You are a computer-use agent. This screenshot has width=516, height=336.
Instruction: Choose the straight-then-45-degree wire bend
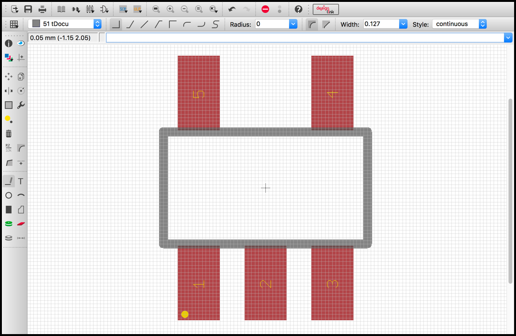click(159, 24)
